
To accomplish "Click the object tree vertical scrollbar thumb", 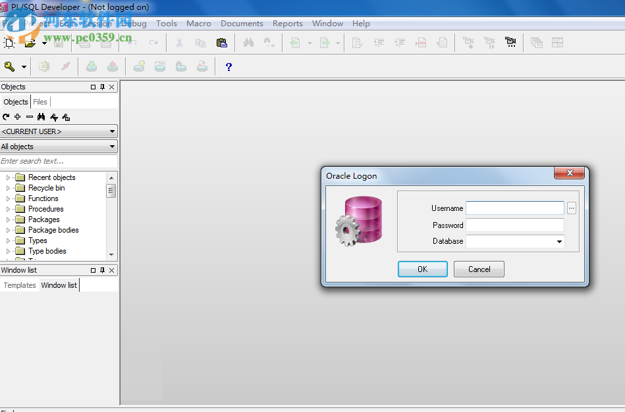I will (x=111, y=191).
